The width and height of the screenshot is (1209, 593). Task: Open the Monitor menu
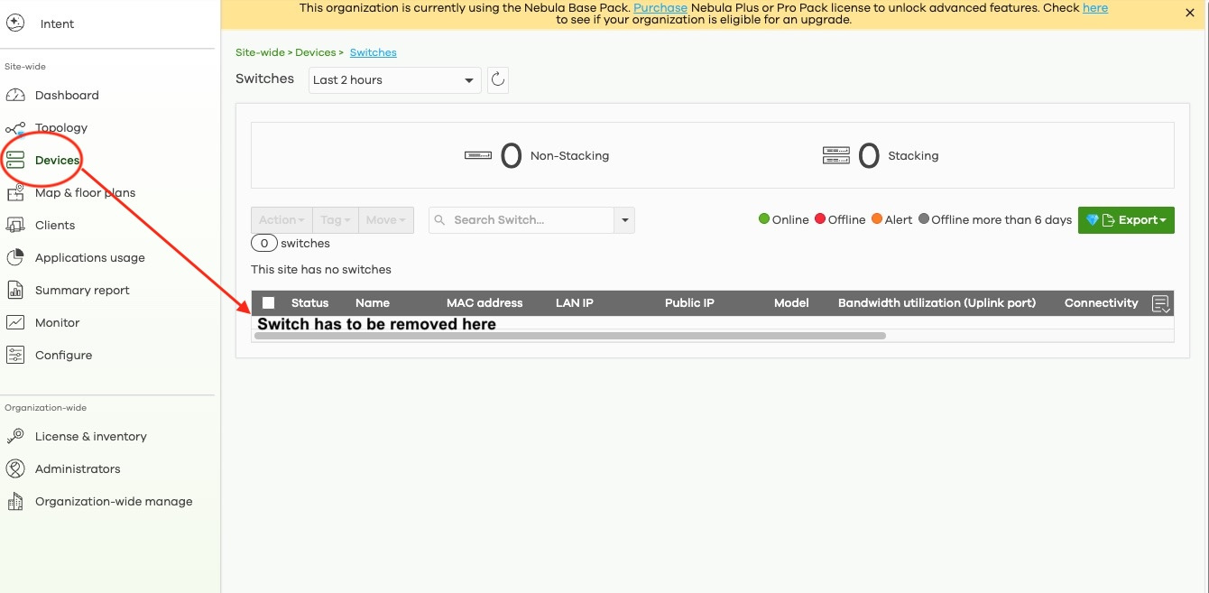tap(58, 322)
